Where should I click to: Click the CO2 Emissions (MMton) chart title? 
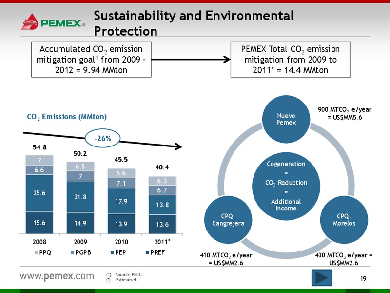click(67, 117)
